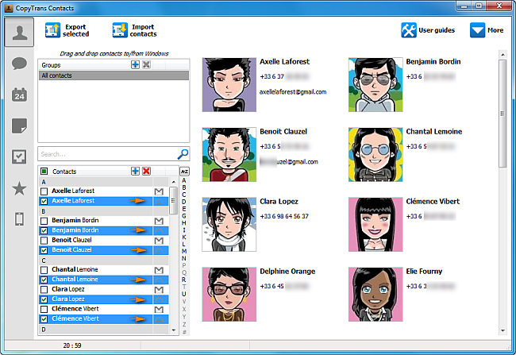Open the Bookmarks star section

[x=19, y=188]
